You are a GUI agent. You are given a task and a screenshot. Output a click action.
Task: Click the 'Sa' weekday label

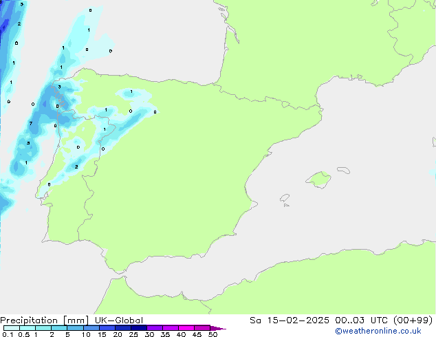pos(255,320)
